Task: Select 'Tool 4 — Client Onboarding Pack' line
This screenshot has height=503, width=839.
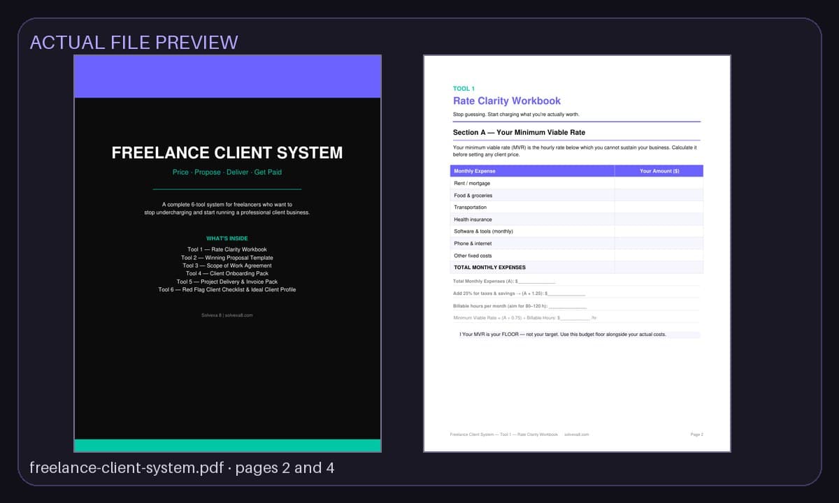Action: pyautogui.click(x=227, y=273)
